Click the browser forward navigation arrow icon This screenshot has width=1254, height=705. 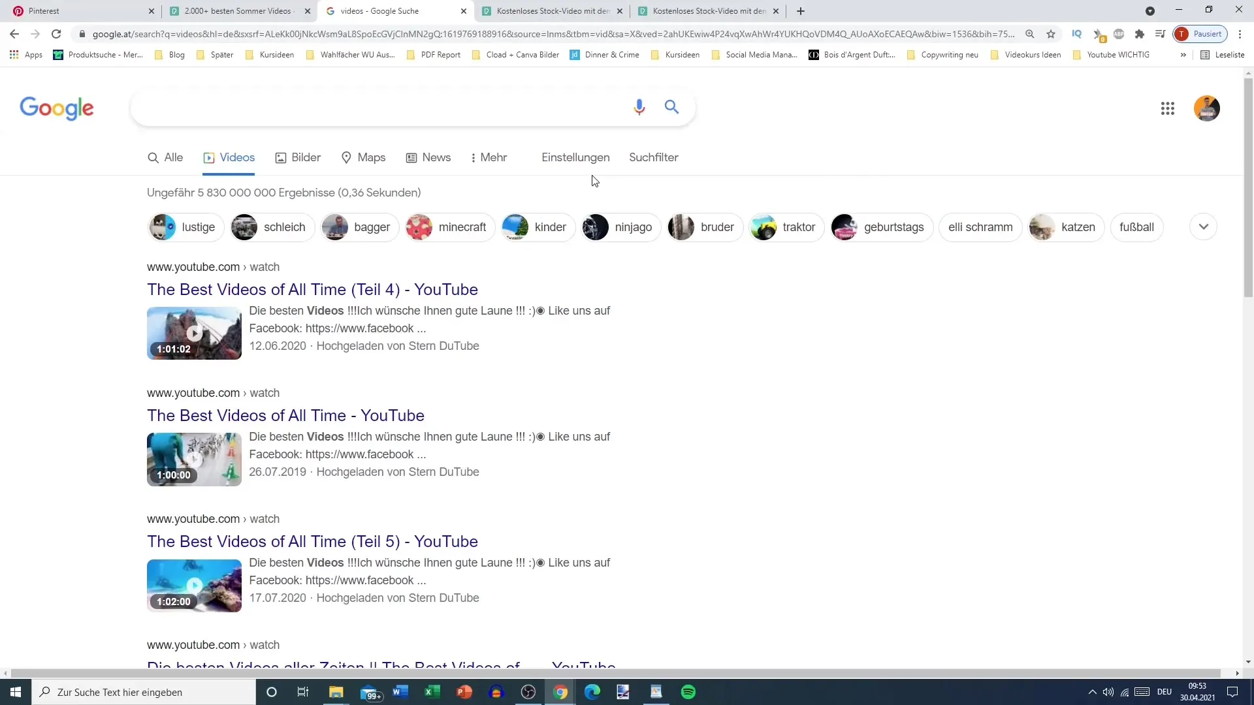(35, 35)
